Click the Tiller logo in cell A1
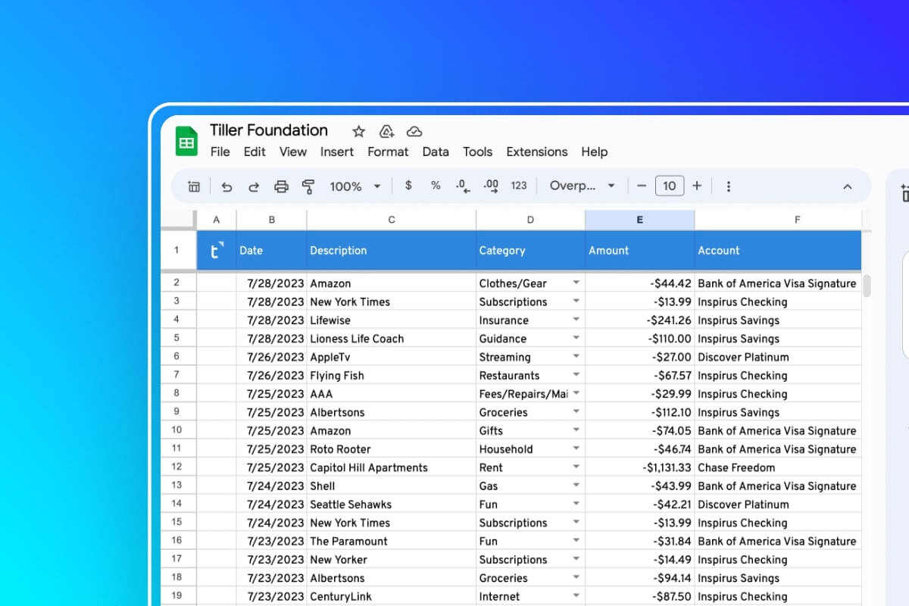909x606 pixels. tap(217, 250)
